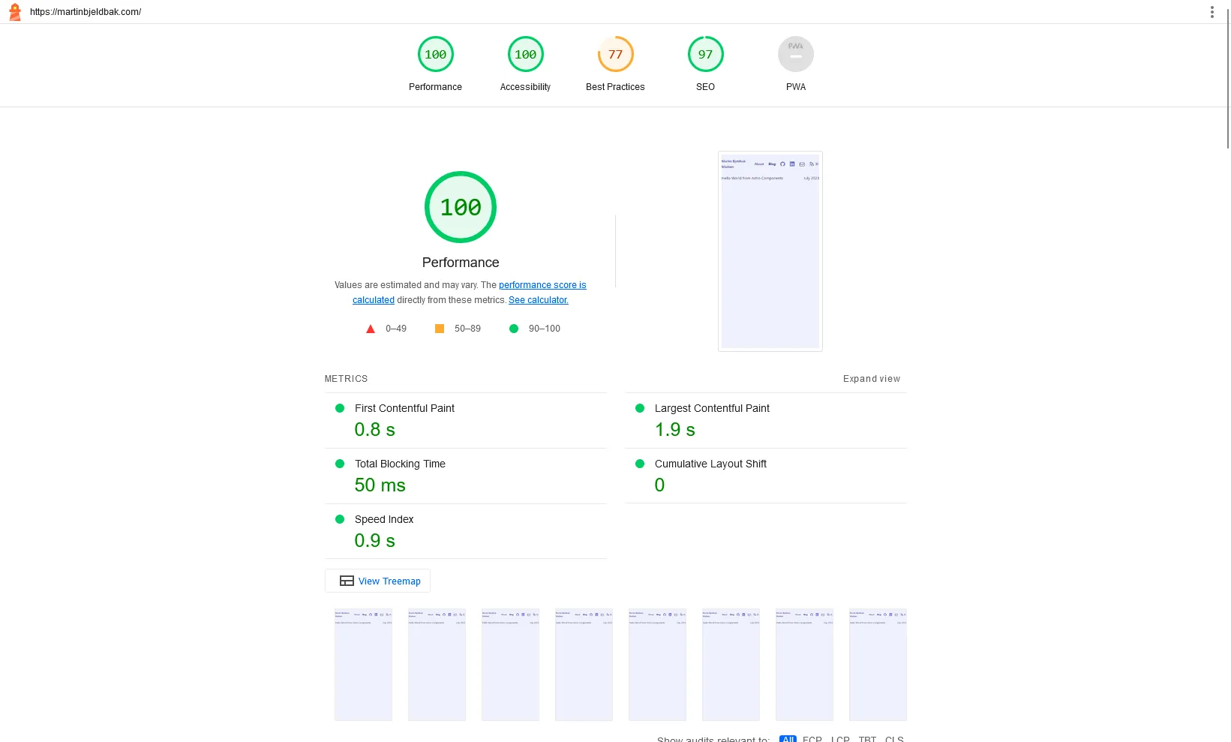Click the performance score is calculated link
The image size is (1231, 742).
coord(542,285)
